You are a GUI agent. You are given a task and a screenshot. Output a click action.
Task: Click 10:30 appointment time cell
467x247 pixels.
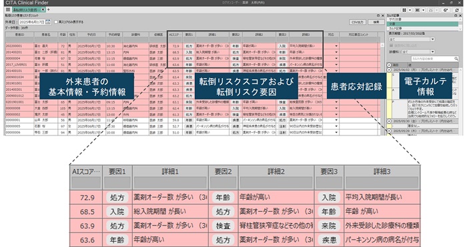click(x=114, y=46)
